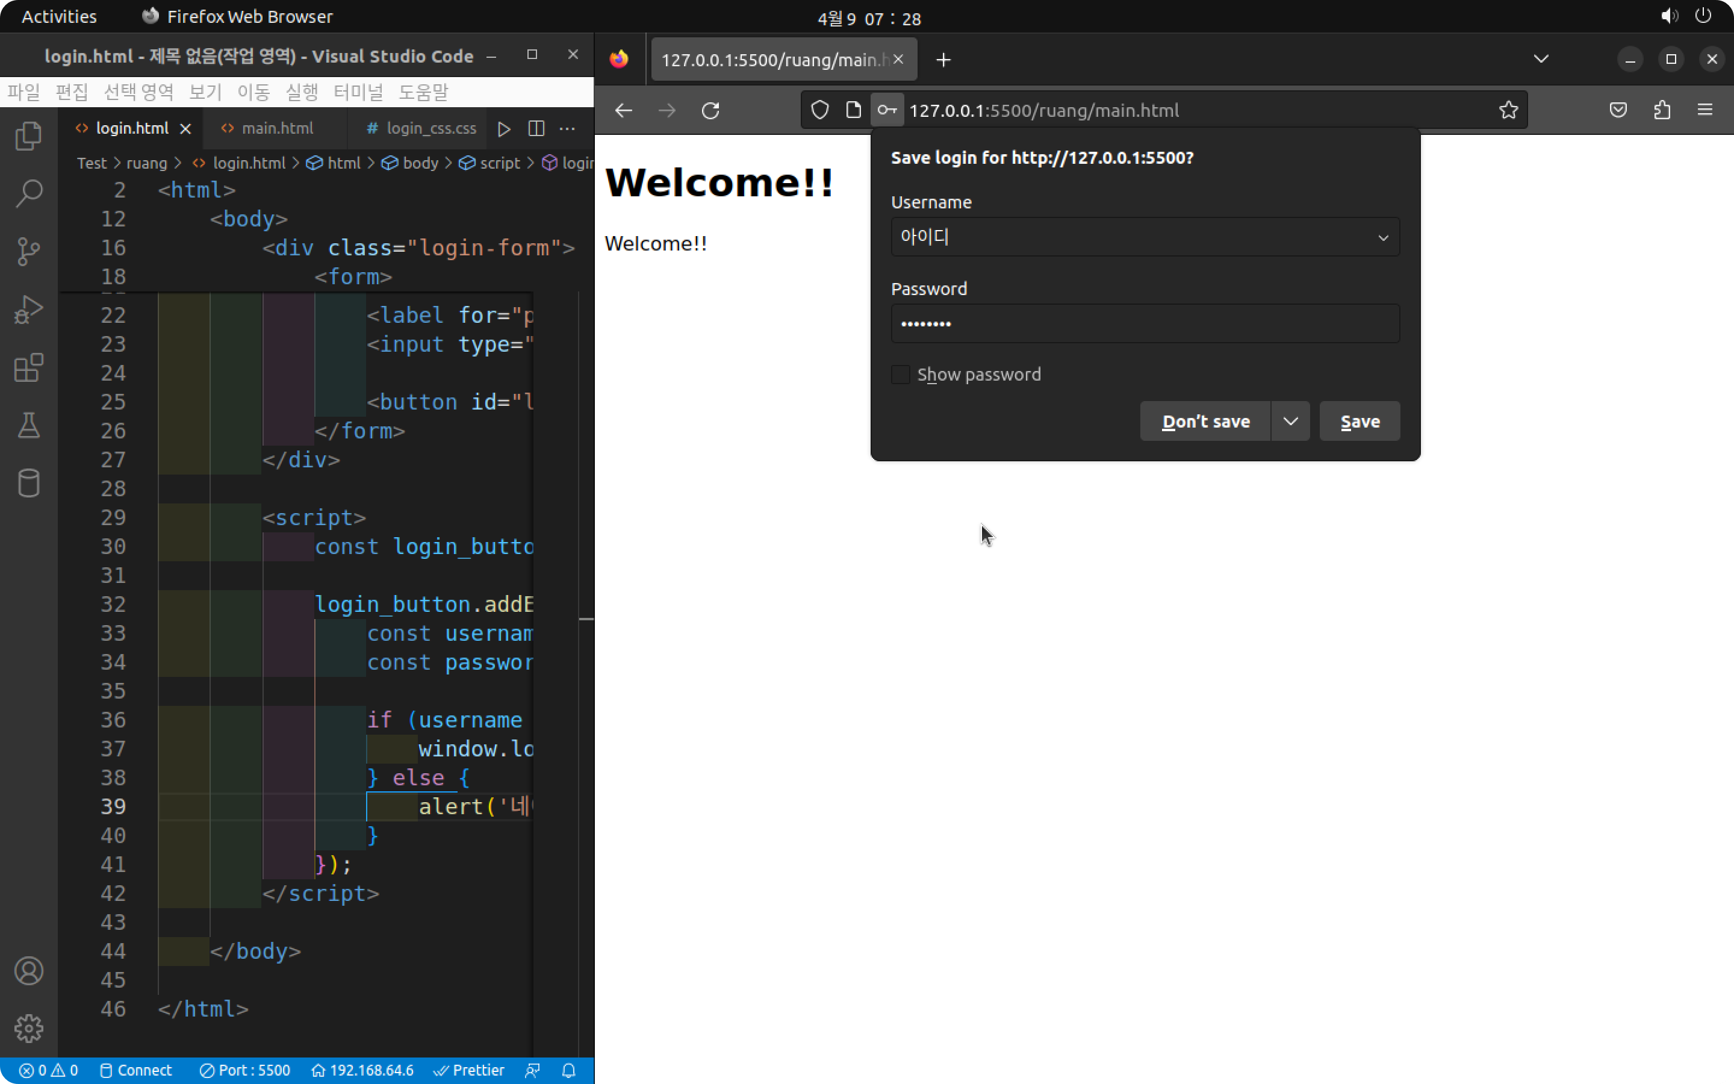Open the Don't save options dropdown arrow
Screen dimensions: 1734x1084
pyautogui.click(x=1290, y=421)
